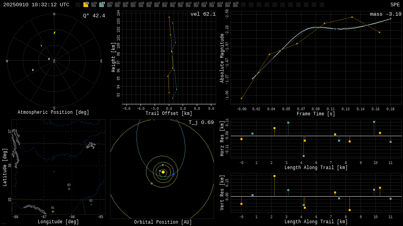
Task: Toggle the station 20 indicator box
Action: click(235, 5)
